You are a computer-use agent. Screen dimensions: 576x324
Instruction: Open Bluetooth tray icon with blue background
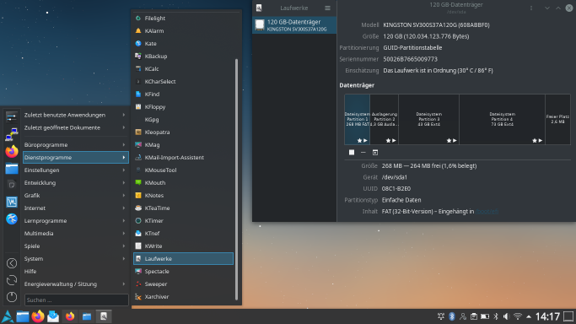pyautogui.click(x=452, y=316)
